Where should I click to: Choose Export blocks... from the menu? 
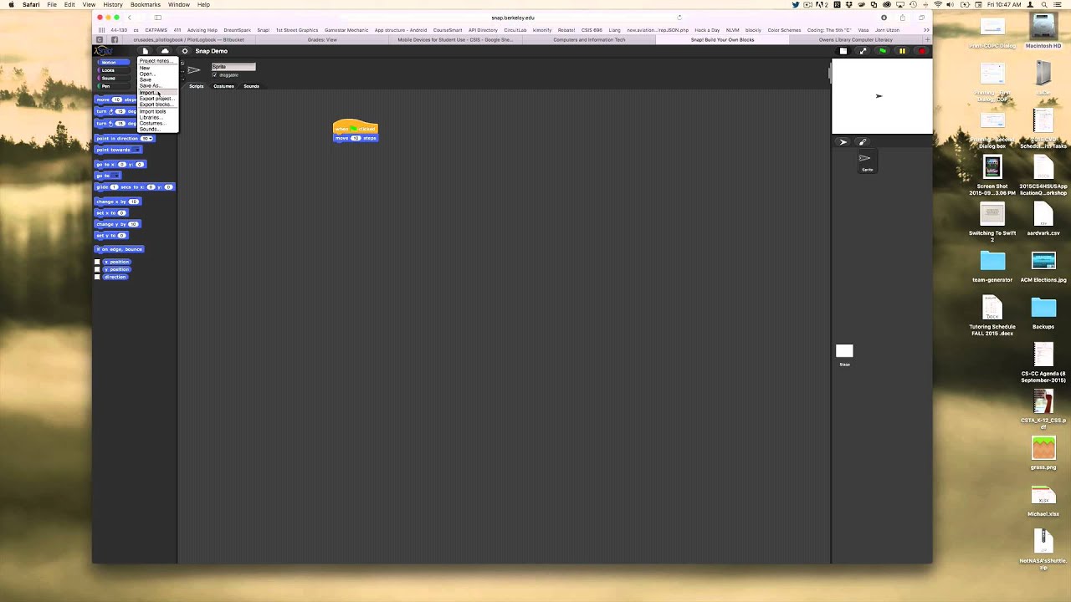[156, 105]
